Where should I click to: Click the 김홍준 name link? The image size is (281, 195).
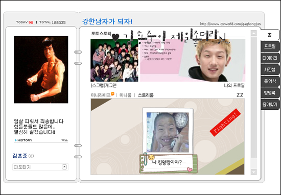click(x=20, y=156)
